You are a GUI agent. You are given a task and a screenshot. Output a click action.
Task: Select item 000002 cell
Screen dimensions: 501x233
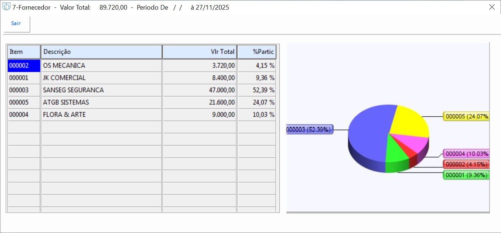24,66
